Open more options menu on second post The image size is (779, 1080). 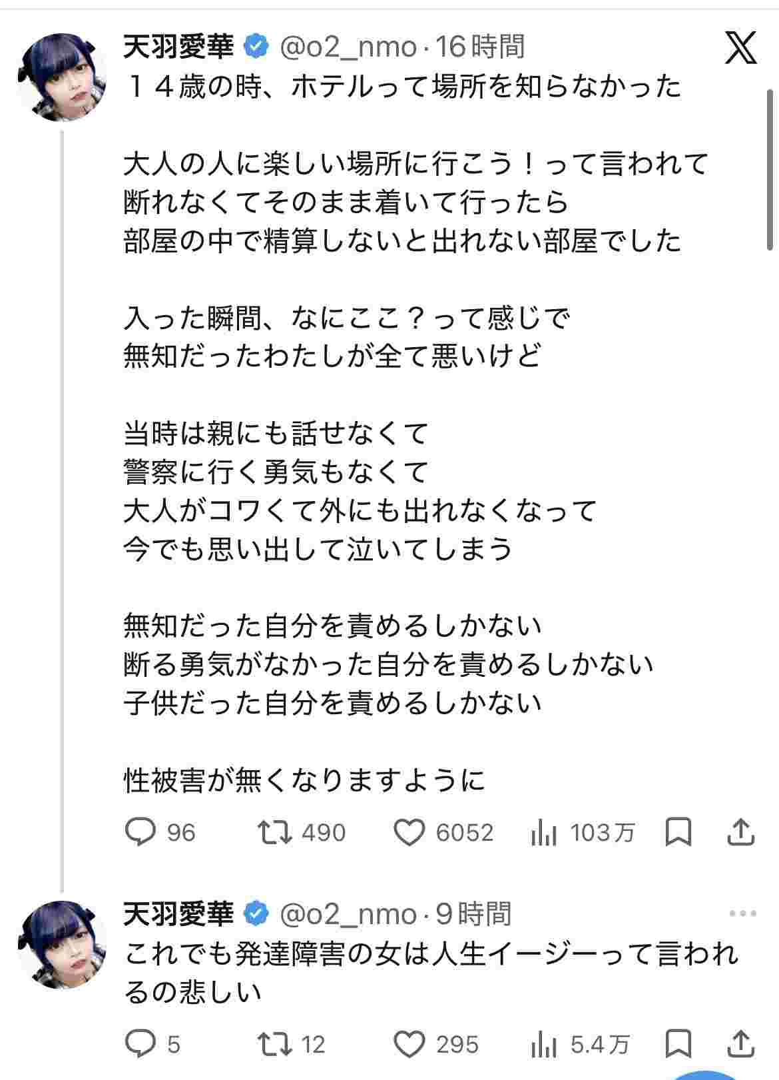(742, 913)
